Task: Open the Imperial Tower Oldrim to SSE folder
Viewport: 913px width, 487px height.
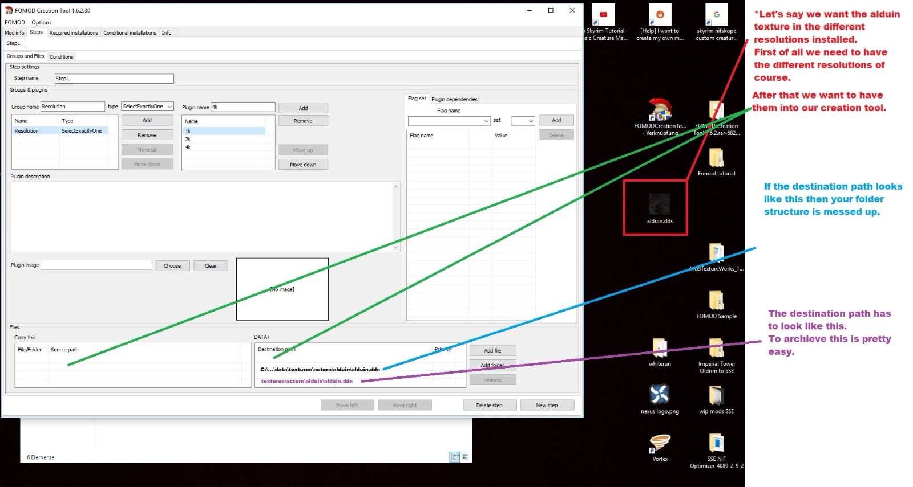Action: (x=716, y=348)
